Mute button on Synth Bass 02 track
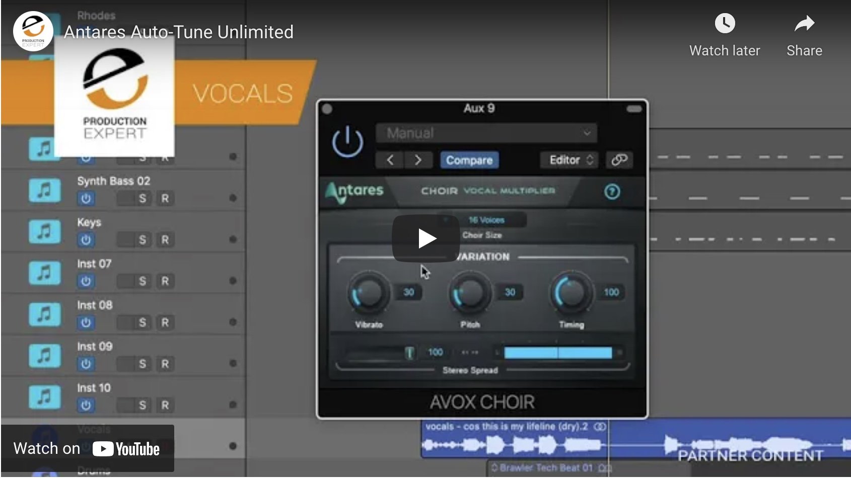This screenshot has height=478, width=851. [124, 198]
